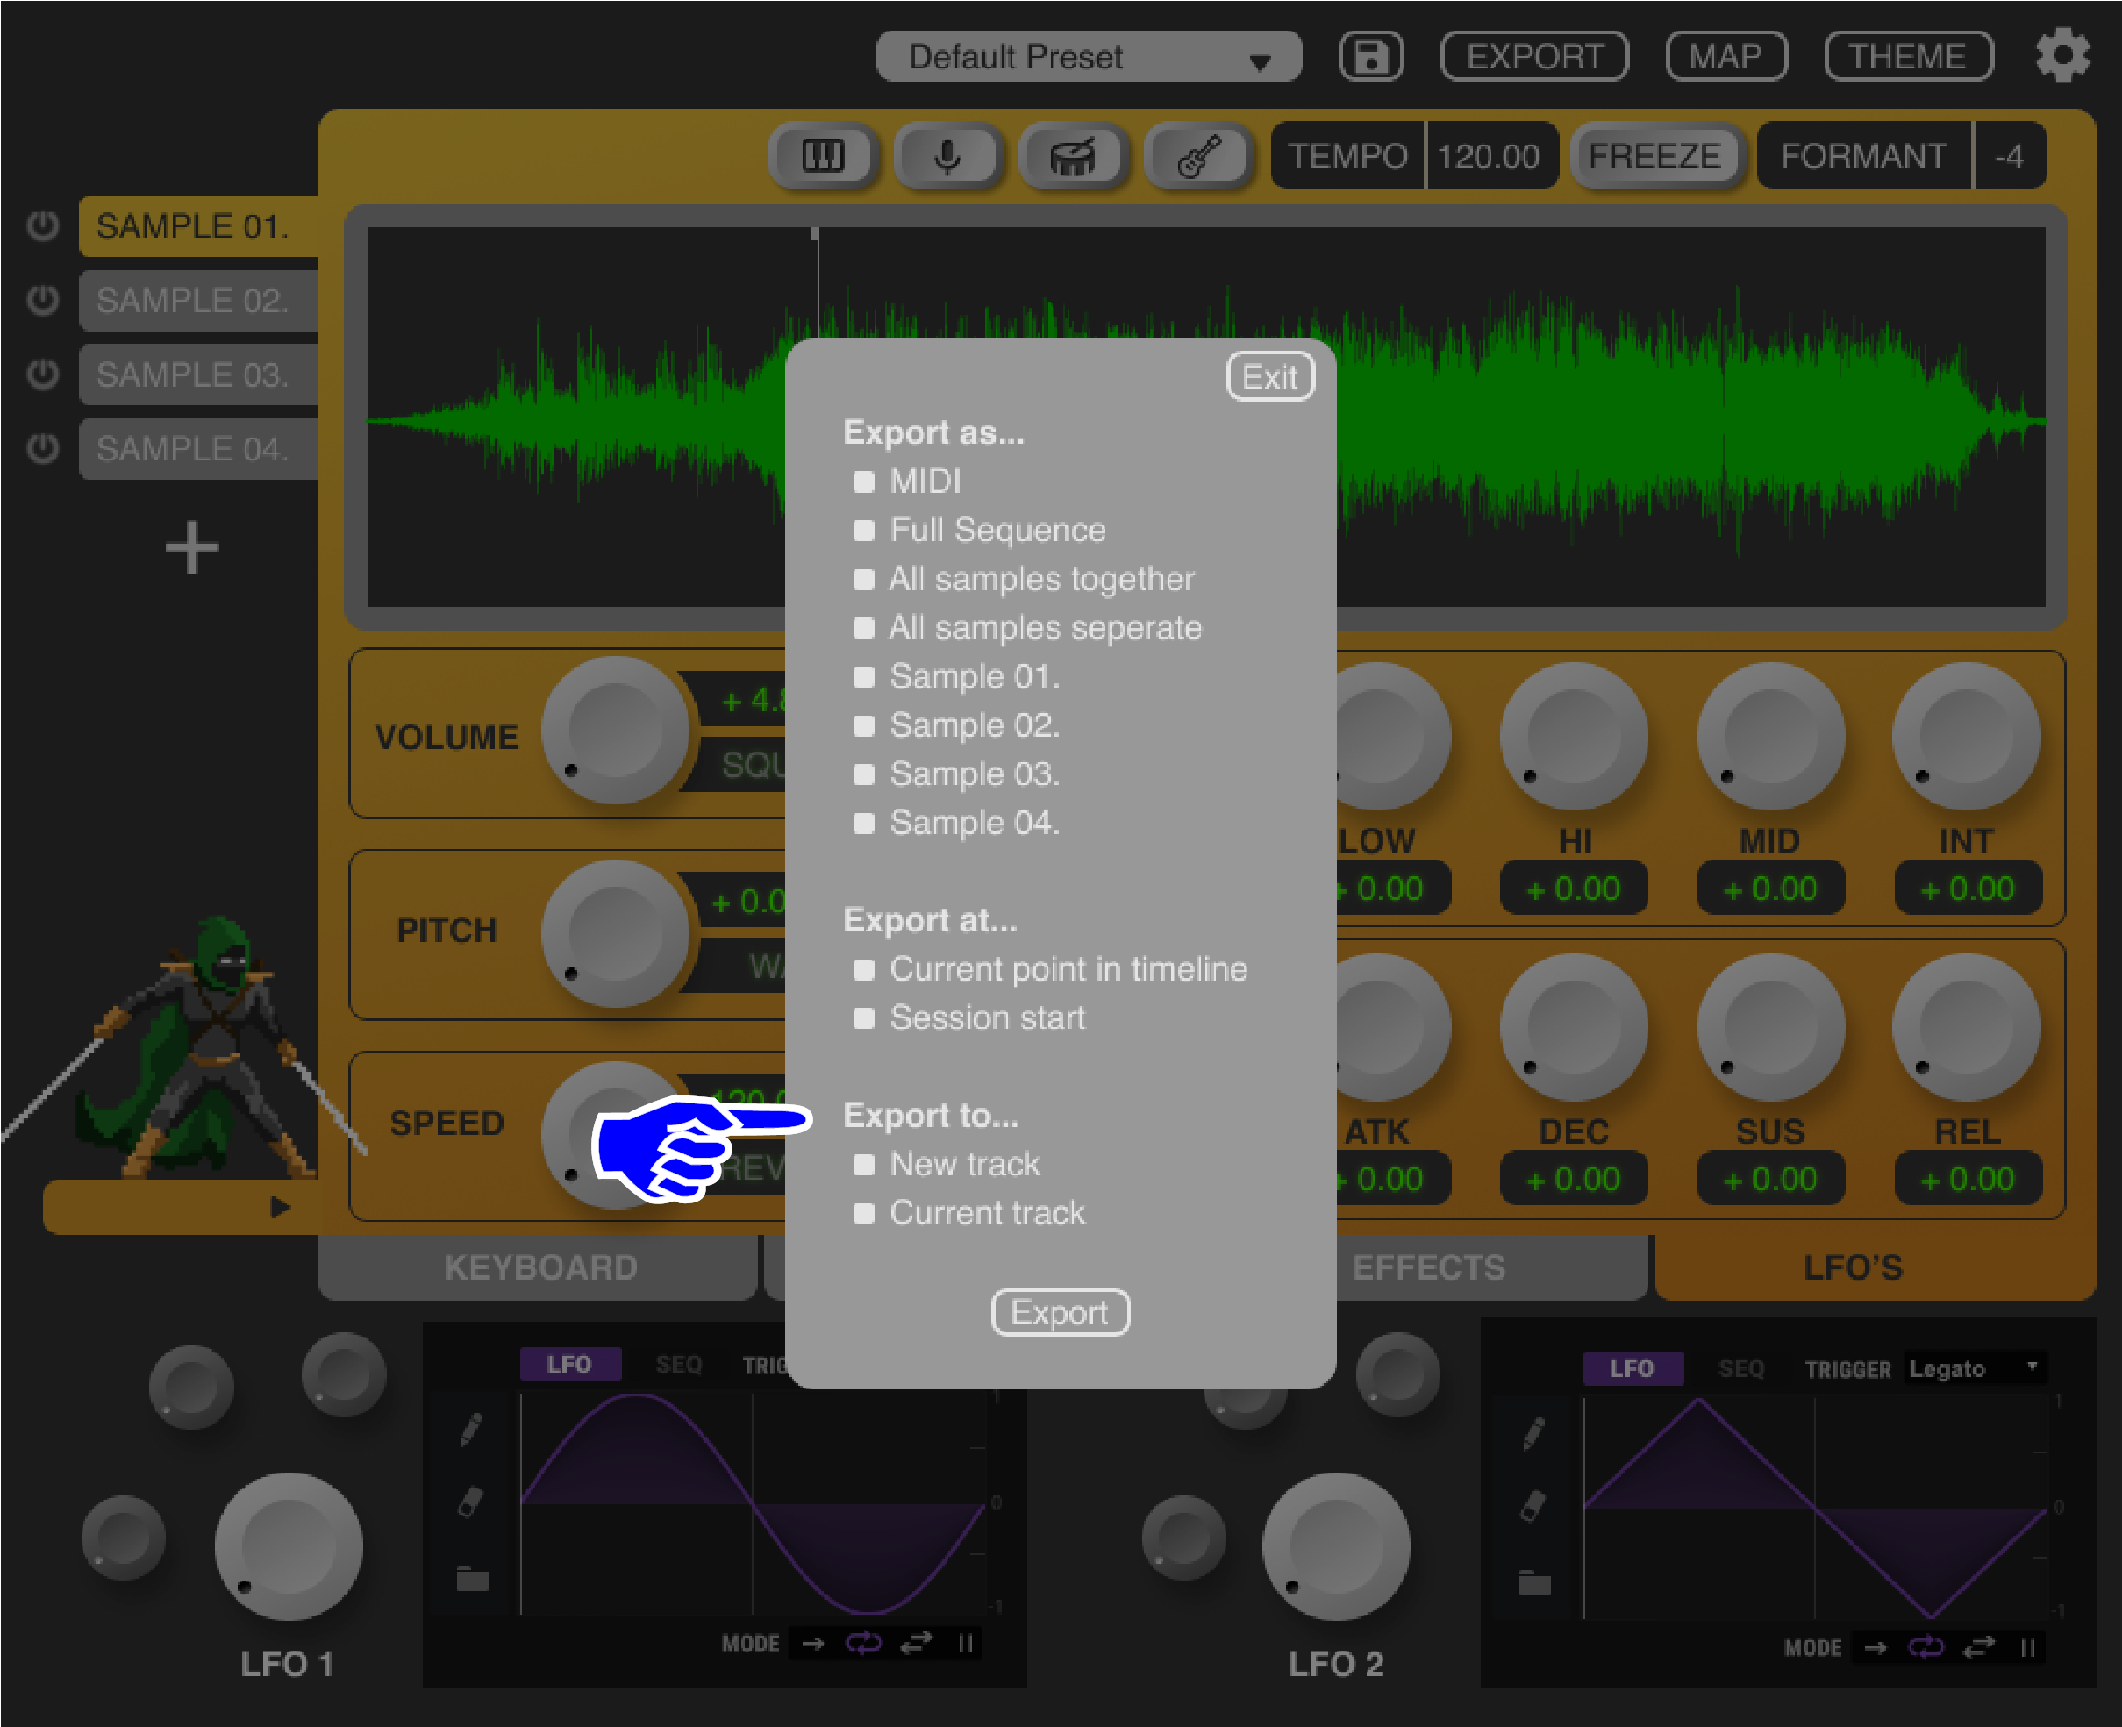Exit the export dialog
Viewport: 2122px width, 1727px height.
pyautogui.click(x=1269, y=376)
